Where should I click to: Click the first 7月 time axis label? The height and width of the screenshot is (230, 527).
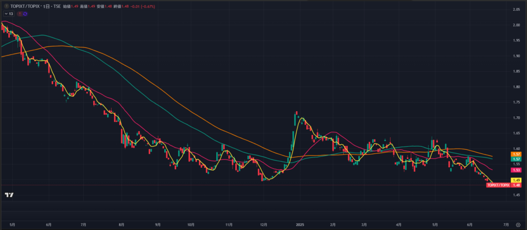click(83, 225)
